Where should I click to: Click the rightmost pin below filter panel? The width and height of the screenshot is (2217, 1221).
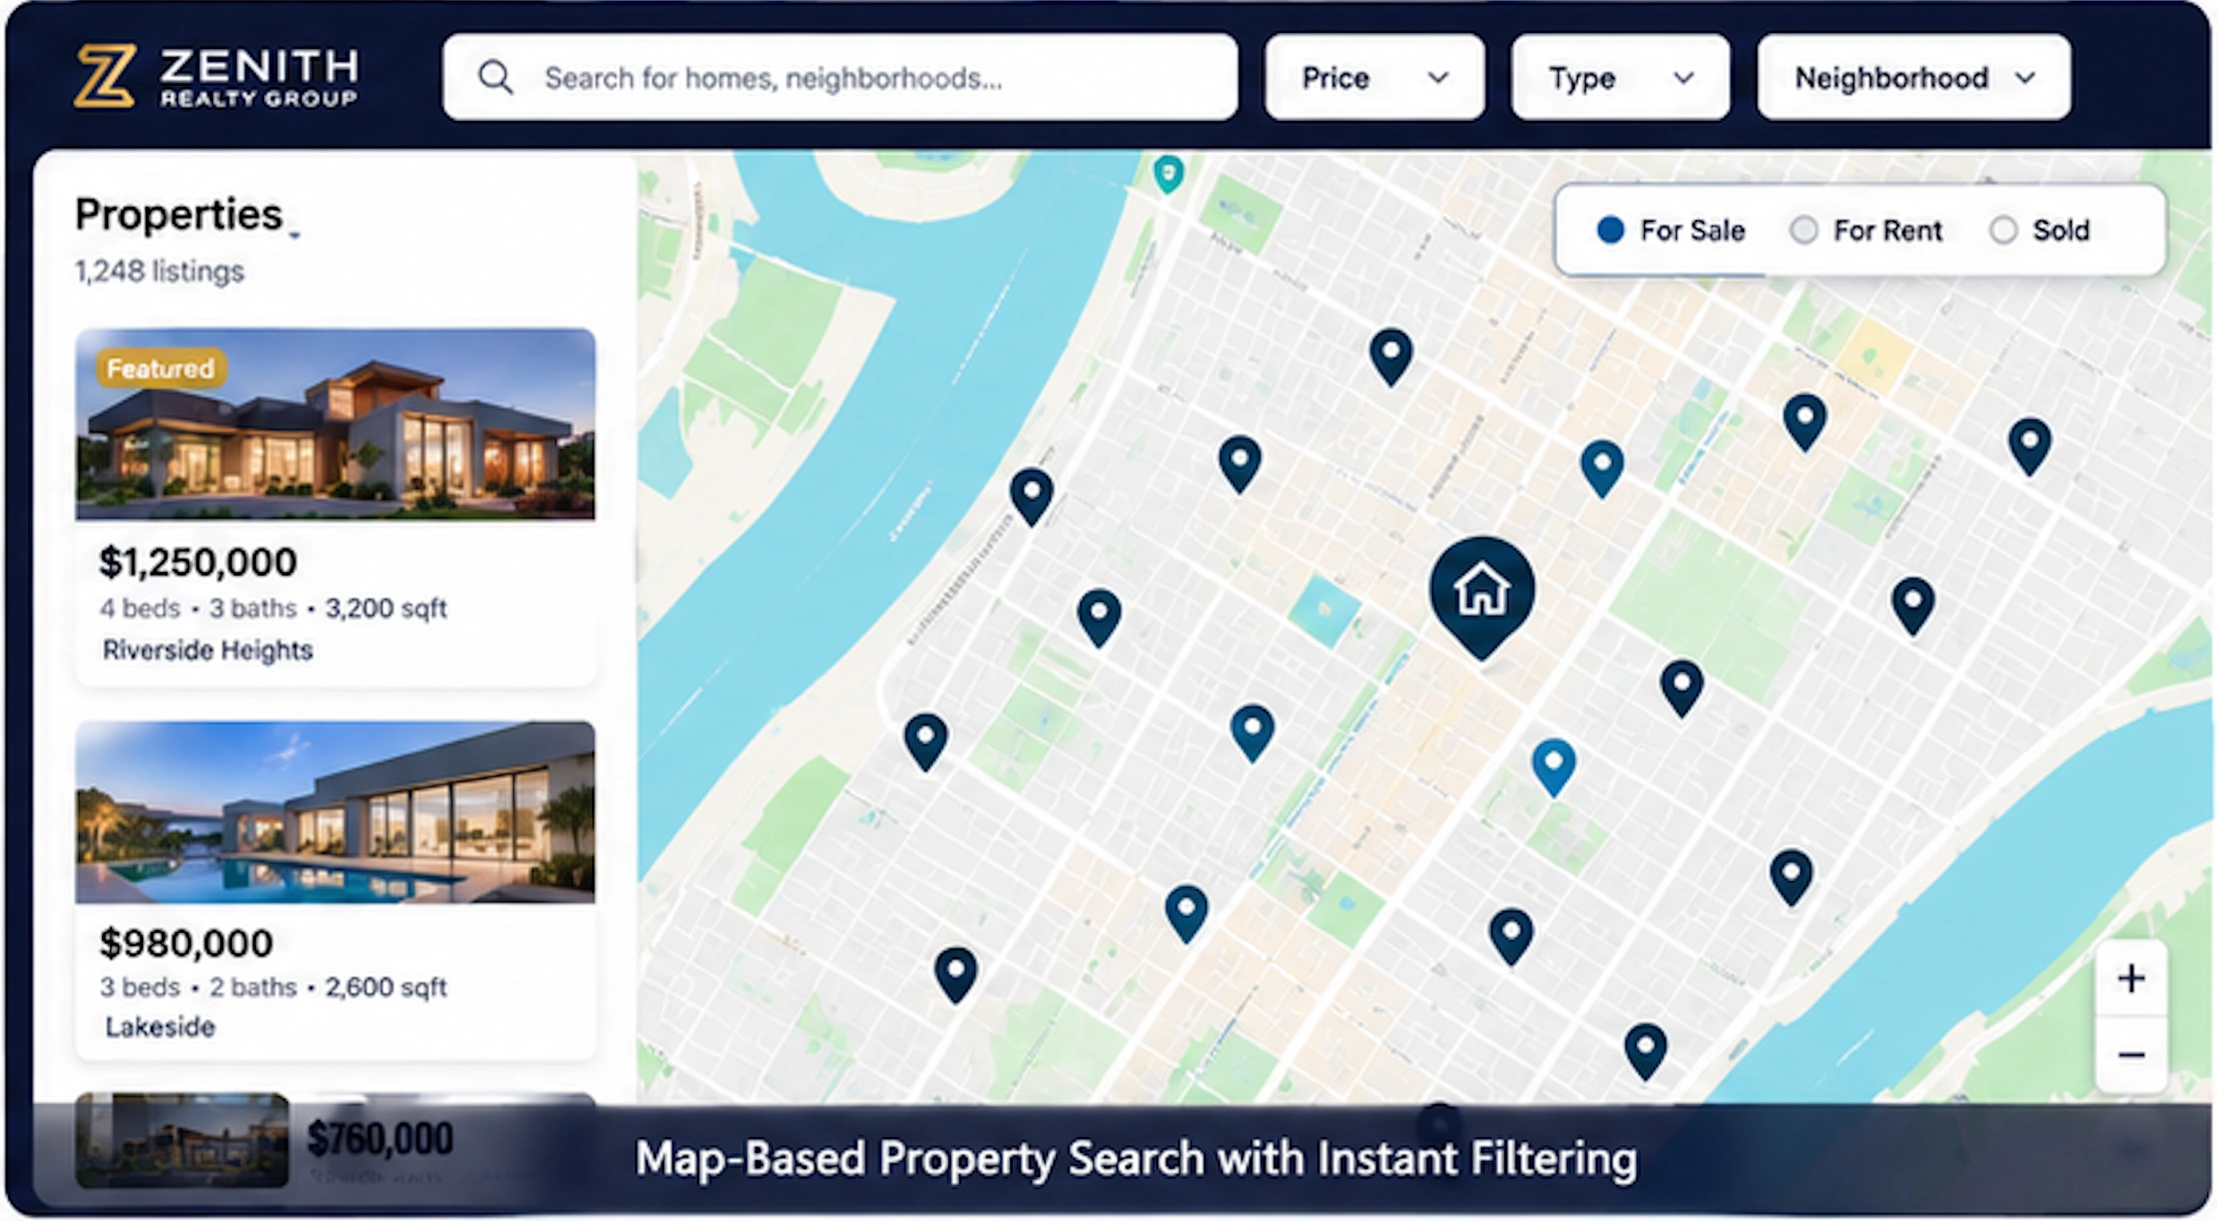click(2029, 446)
